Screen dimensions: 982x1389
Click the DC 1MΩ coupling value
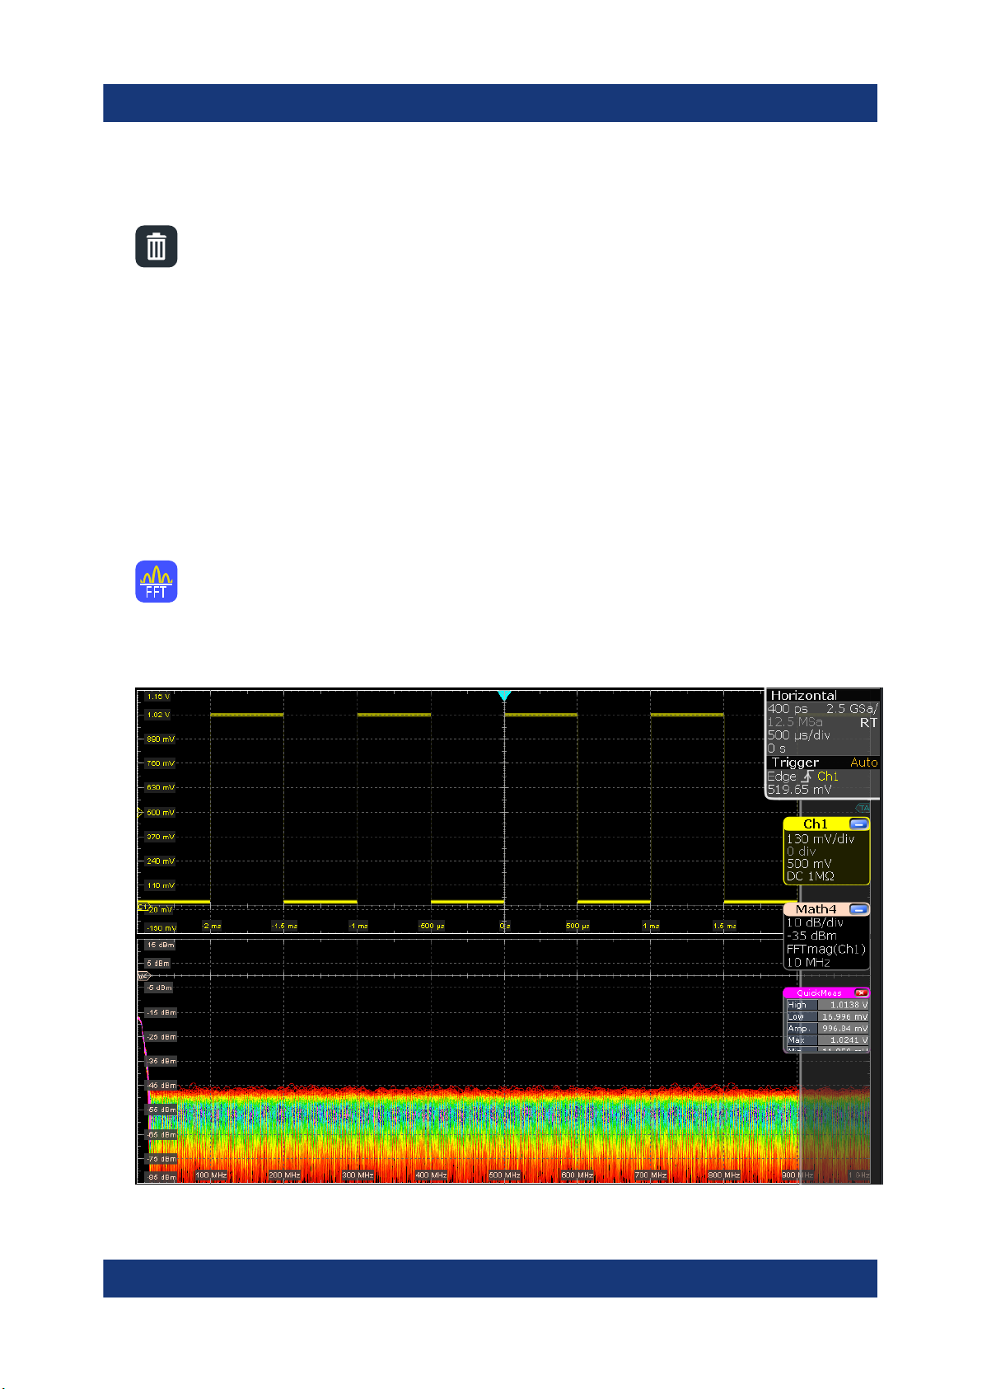pyautogui.click(x=811, y=876)
